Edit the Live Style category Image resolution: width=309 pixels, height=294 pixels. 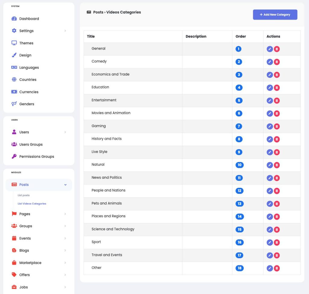point(269,152)
